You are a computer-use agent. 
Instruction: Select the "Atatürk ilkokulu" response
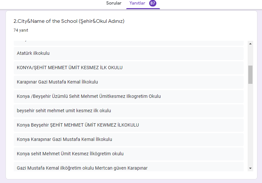click(x=33, y=53)
